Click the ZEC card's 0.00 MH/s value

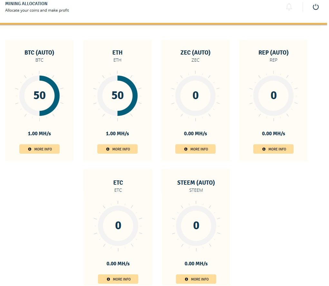tap(195, 133)
